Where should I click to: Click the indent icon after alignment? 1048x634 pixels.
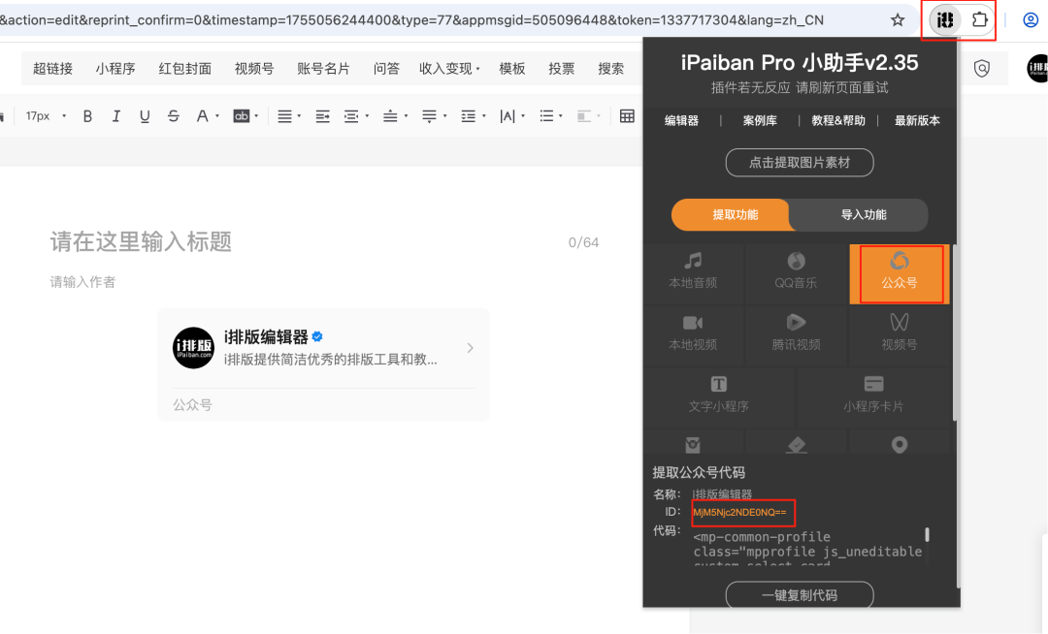click(x=323, y=116)
